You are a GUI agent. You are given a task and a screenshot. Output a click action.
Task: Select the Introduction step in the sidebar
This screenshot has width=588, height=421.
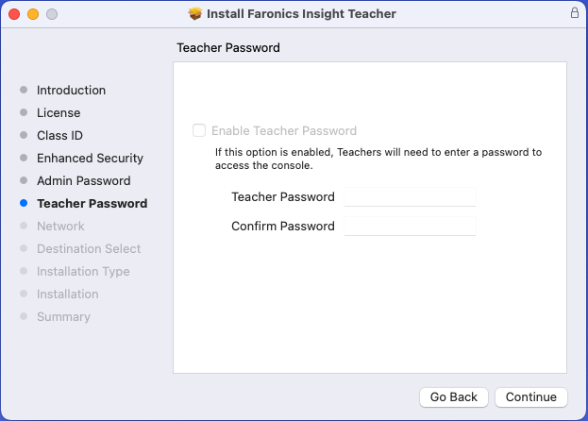(x=71, y=91)
